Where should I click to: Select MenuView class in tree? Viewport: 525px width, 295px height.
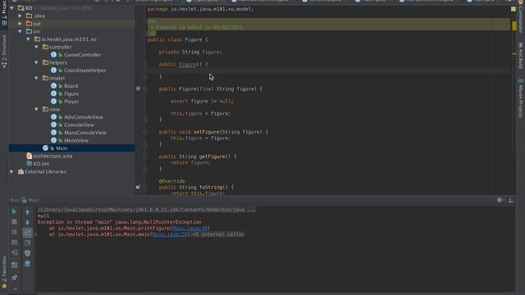click(x=76, y=140)
